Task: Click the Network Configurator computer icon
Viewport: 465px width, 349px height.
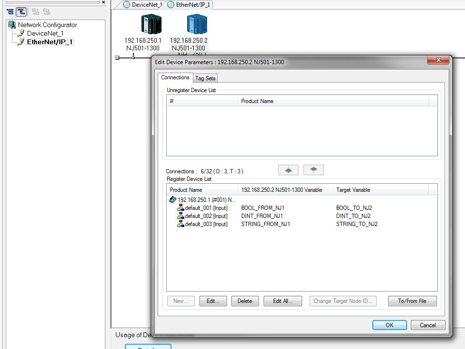Action: click(x=10, y=25)
